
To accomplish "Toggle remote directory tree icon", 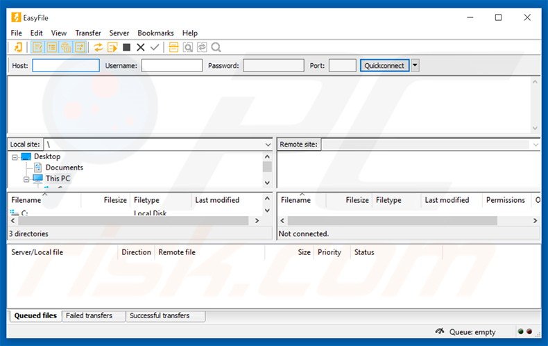I will click(66, 47).
